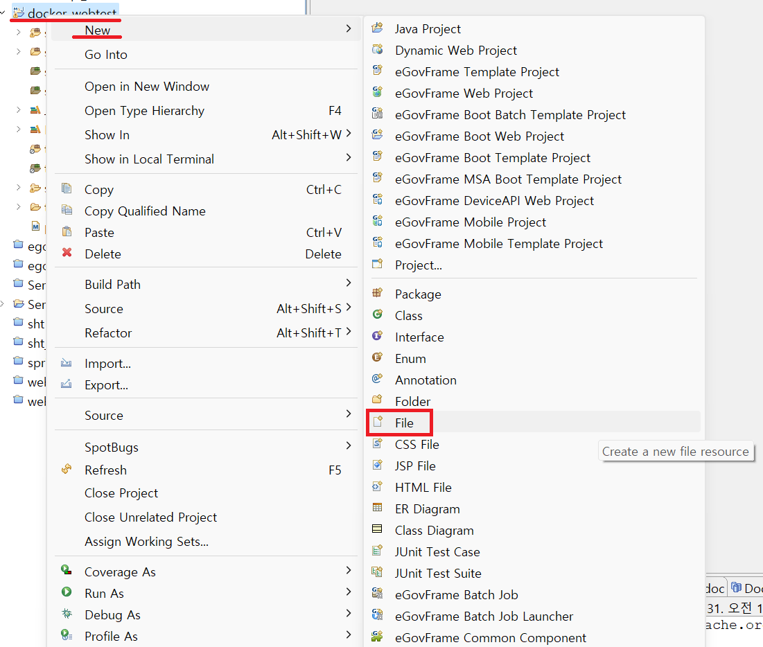Click the Package icon in submenu
Viewport: 763px width, 647px height.
[x=377, y=294]
